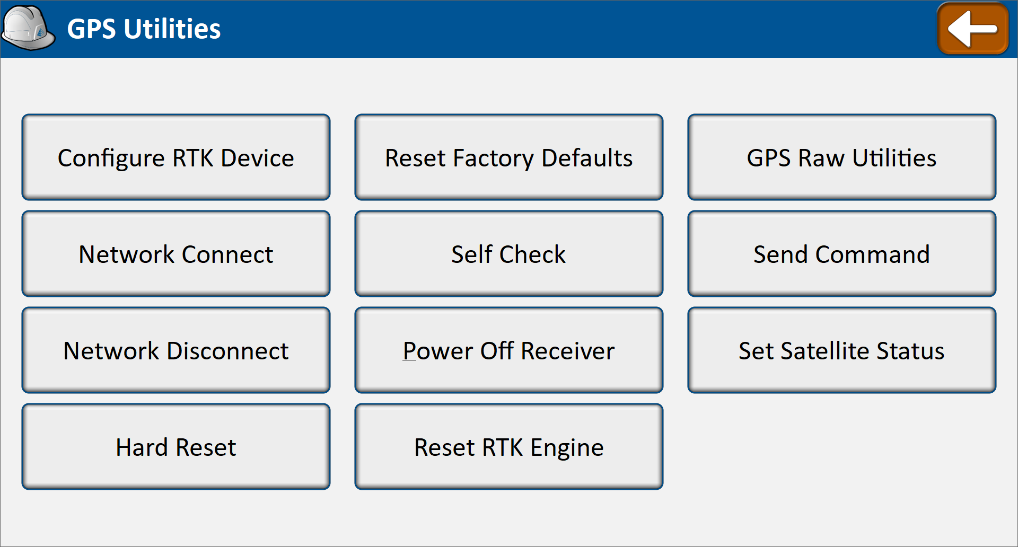Click the Hard Reset button
Viewport: 1018px width, 547px height.
[x=176, y=447]
